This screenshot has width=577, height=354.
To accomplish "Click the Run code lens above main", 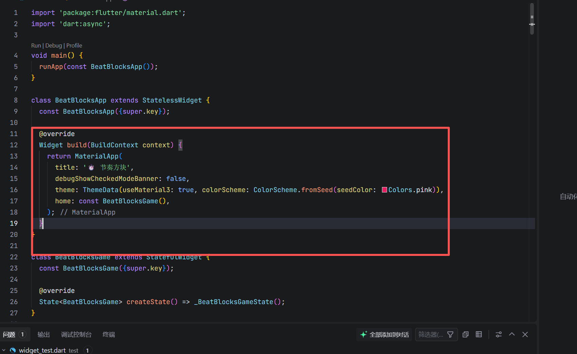I will 36,45.
